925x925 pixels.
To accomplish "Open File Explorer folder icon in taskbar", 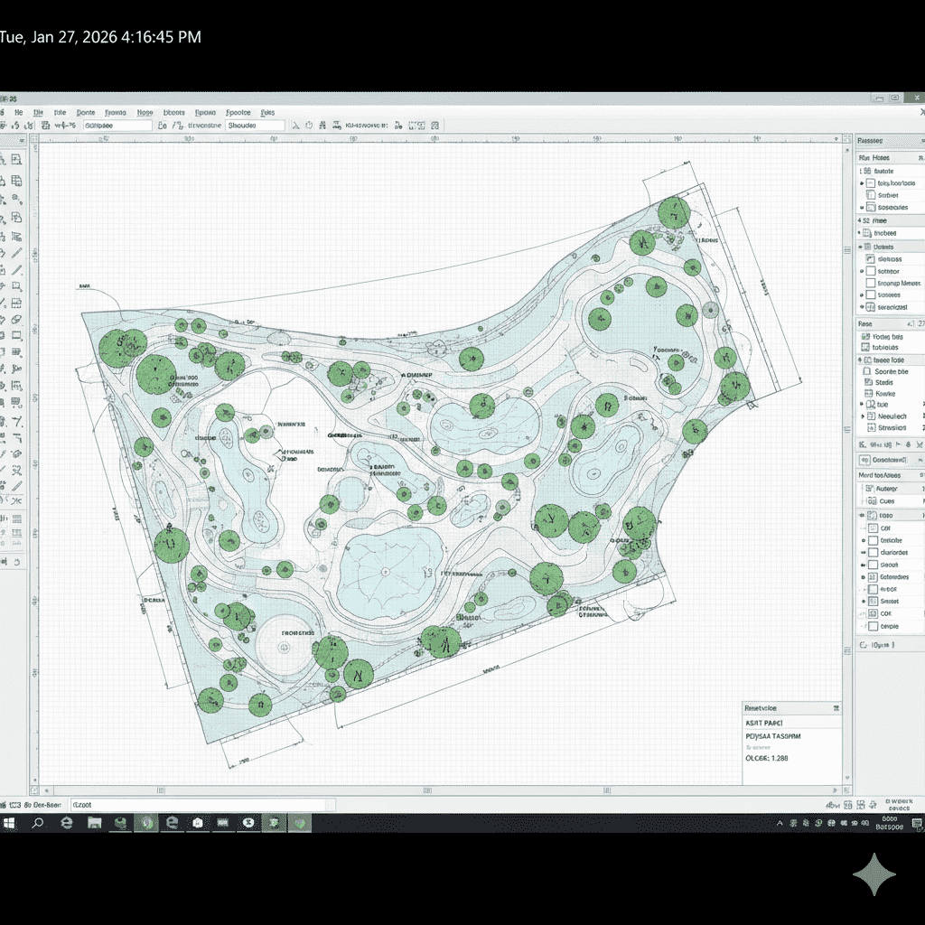I will point(94,823).
